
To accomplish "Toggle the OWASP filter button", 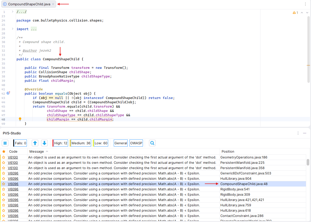I will click(x=136, y=143).
